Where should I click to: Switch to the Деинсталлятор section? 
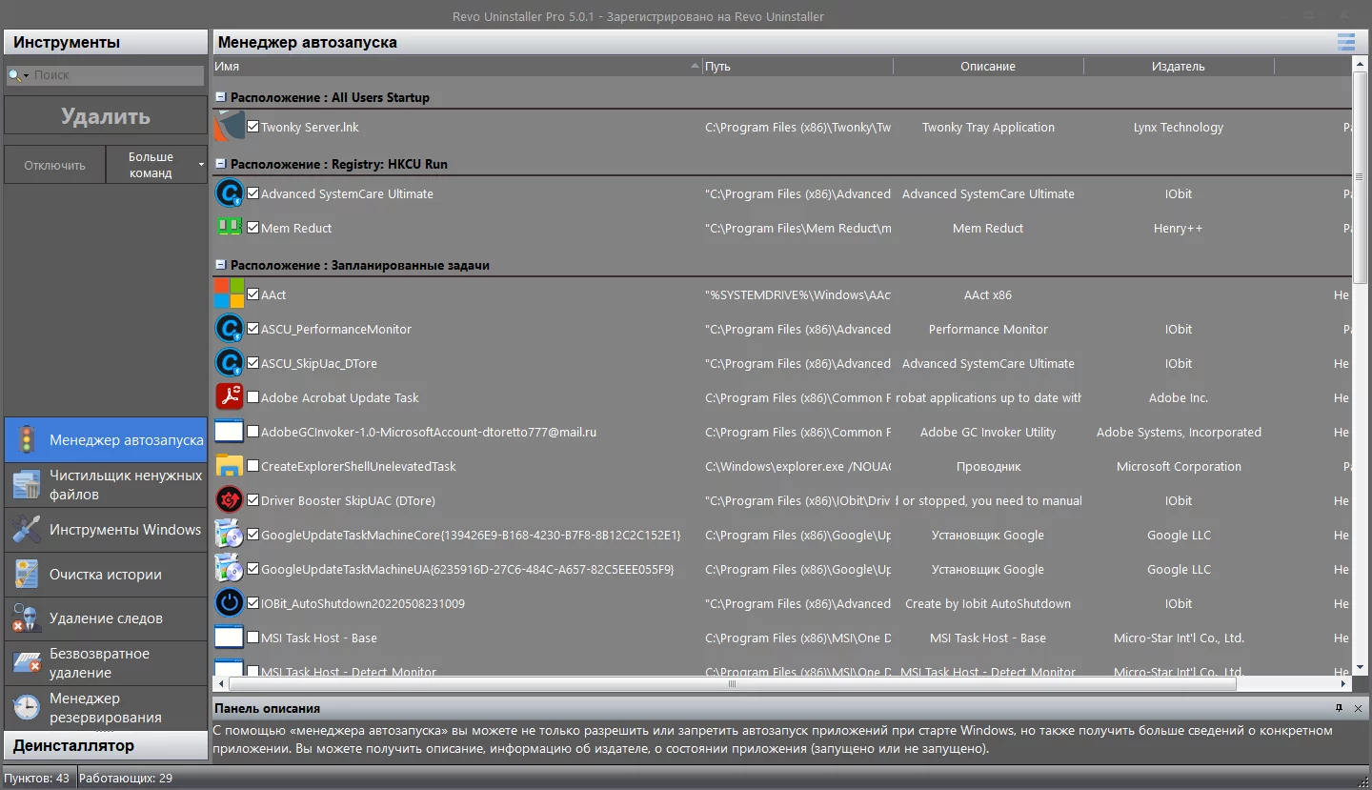106,745
